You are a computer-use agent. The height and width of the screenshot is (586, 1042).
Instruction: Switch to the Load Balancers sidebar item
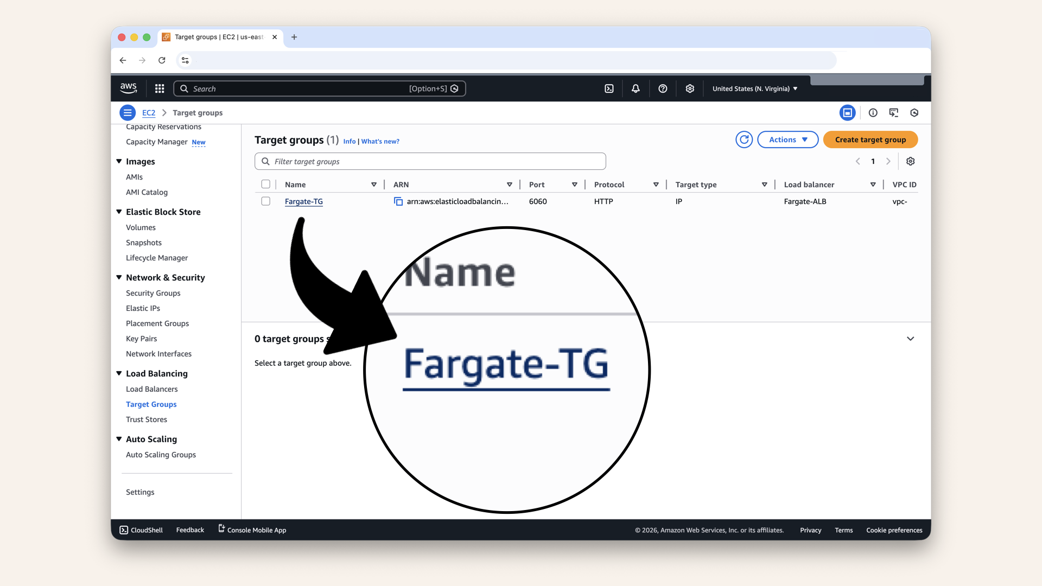[151, 389]
